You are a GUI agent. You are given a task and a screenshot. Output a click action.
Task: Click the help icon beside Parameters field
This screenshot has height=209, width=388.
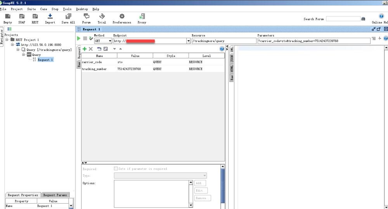[386, 38]
